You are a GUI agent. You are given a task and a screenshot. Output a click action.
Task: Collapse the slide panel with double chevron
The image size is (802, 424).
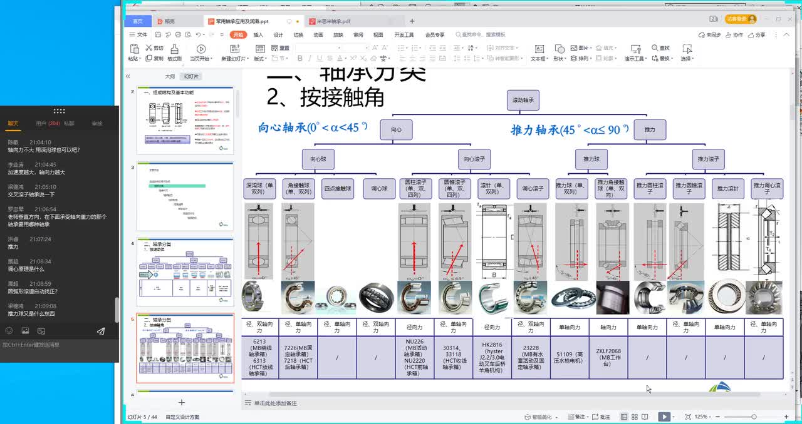[x=128, y=76]
